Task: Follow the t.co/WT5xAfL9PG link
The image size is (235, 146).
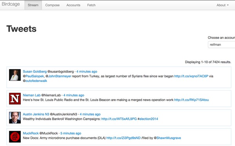Action: coord(119,119)
